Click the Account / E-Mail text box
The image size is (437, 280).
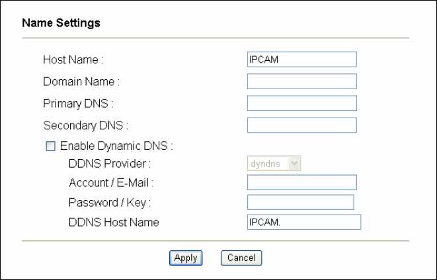tap(301, 182)
